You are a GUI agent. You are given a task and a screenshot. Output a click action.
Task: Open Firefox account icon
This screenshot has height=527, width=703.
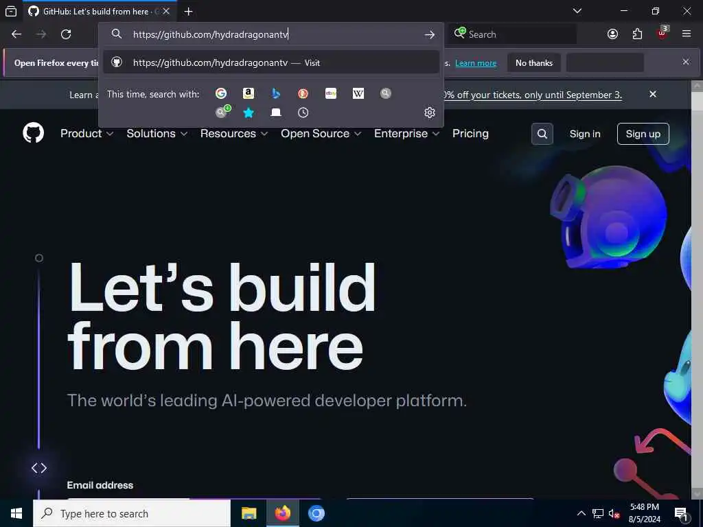(612, 34)
